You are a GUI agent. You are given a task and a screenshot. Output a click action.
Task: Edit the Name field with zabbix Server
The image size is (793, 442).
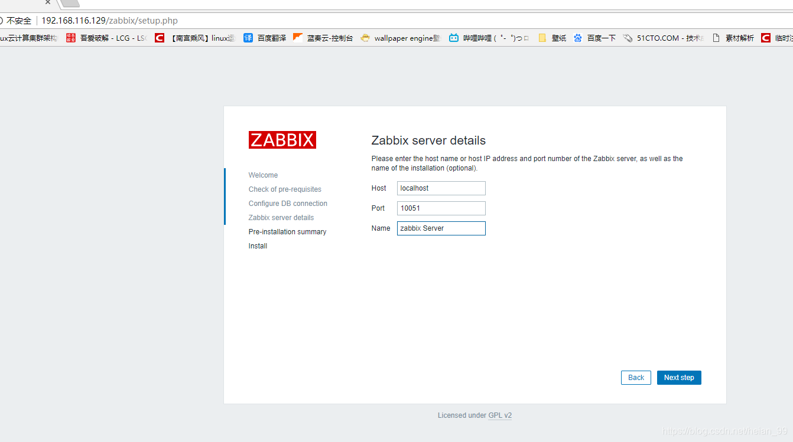pyautogui.click(x=441, y=228)
